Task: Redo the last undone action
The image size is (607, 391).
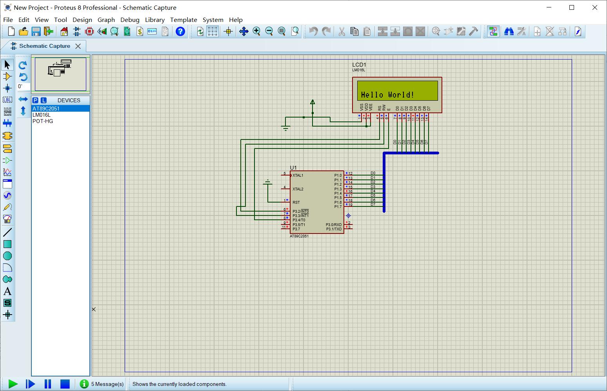Action: [x=326, y=31]
